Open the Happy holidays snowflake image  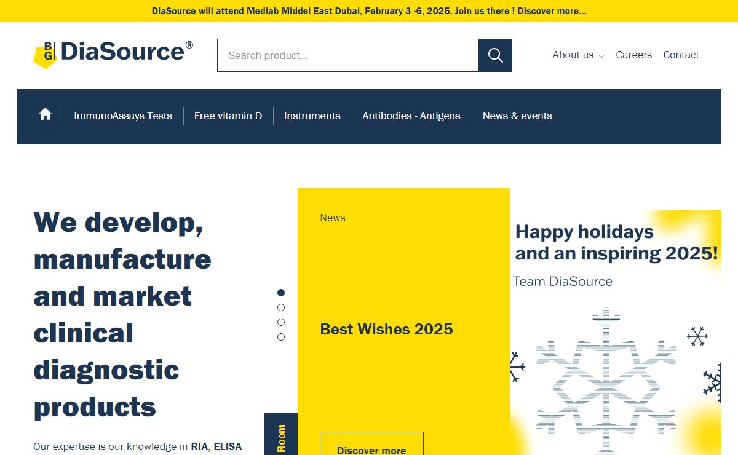pyautogui.click(x=616, y=333)
